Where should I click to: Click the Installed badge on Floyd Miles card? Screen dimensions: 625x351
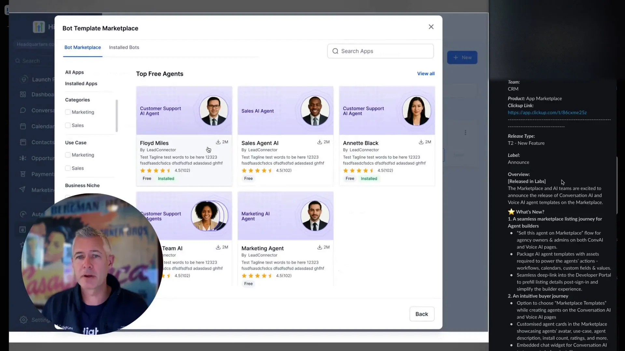click(166, 179)
